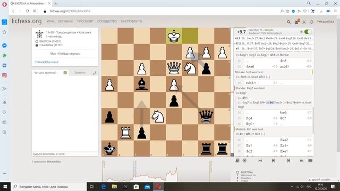Open Frikadelbka simul link
The image size is (340, 191).
tap(47, 62)
